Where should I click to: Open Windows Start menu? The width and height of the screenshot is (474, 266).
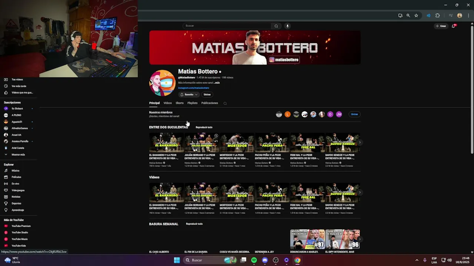tap(177, 260)
